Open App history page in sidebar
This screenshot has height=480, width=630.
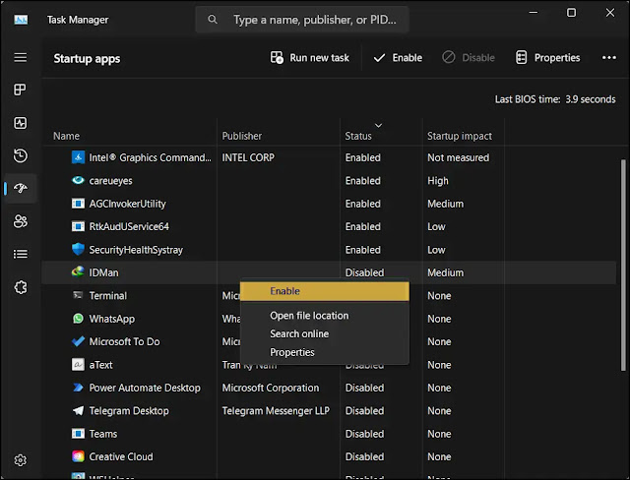20,155
